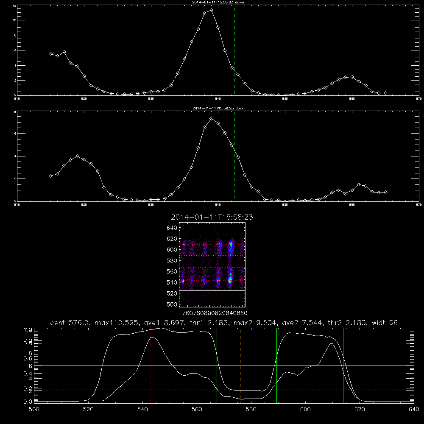424x424 pixels.
Task: Click the '520' y-axis label of the heat map
Action: (172, 293)
